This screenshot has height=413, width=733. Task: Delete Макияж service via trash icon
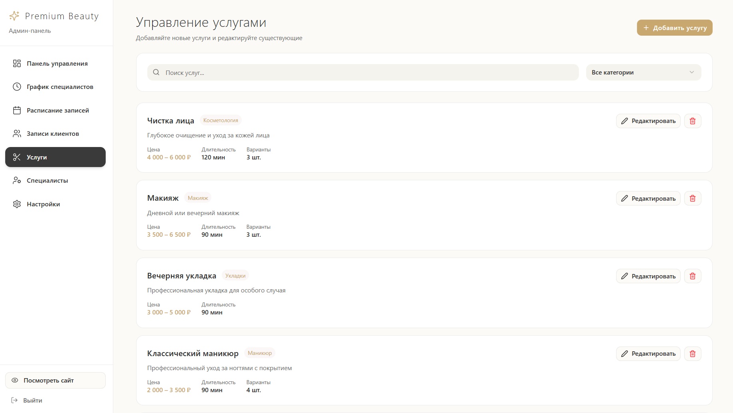[x=693, y=198]
